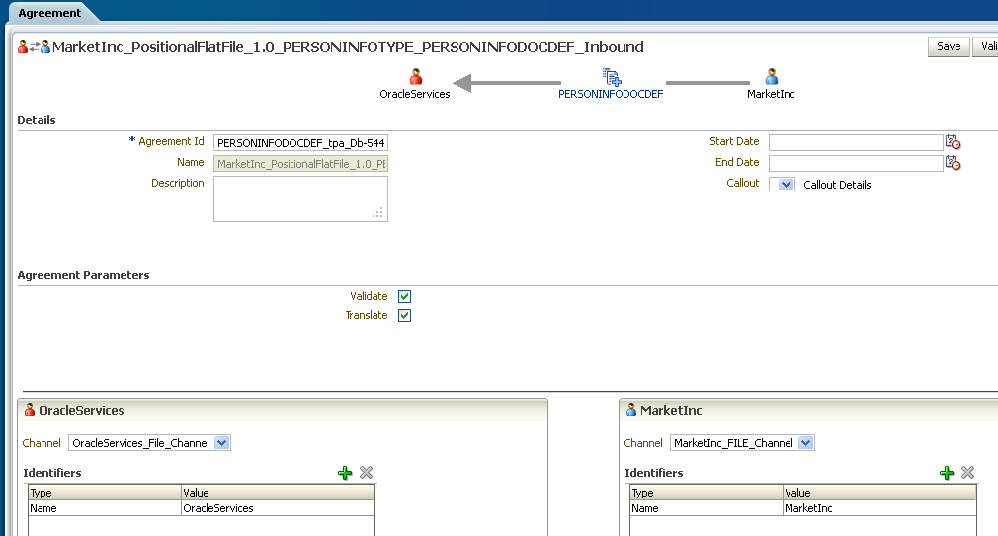The width and height of the screenshot is (998, 536).
Task: Click Value column header in MarketInc table
Action: [x=879, y=493]
